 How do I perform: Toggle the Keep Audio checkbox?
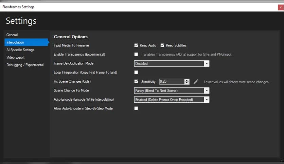pyautogui.click(x=136, y=45)
